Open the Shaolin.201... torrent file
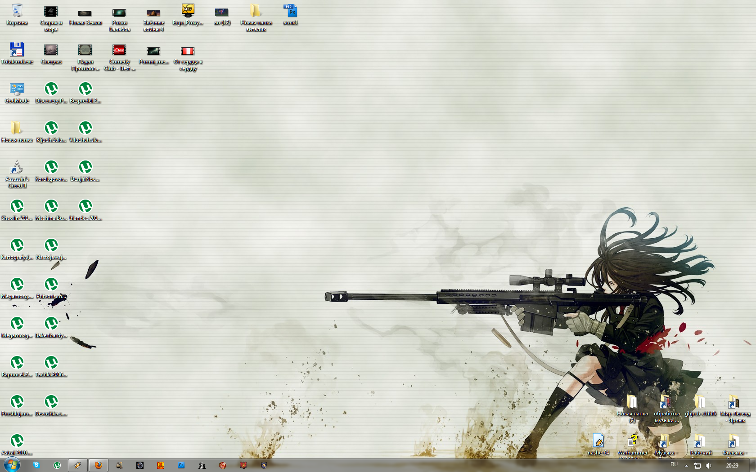Viewport: 756px width, 472px height. [x=17, y=210]
